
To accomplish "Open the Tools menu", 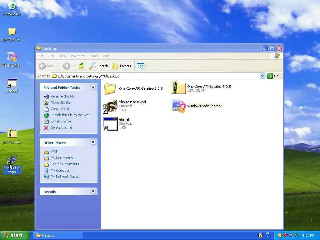I will 94,56.
